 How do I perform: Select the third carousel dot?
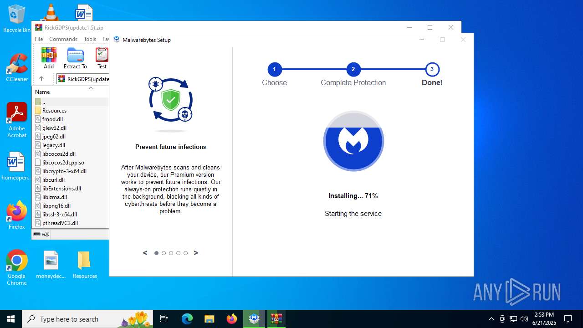[x=171, y=253]
